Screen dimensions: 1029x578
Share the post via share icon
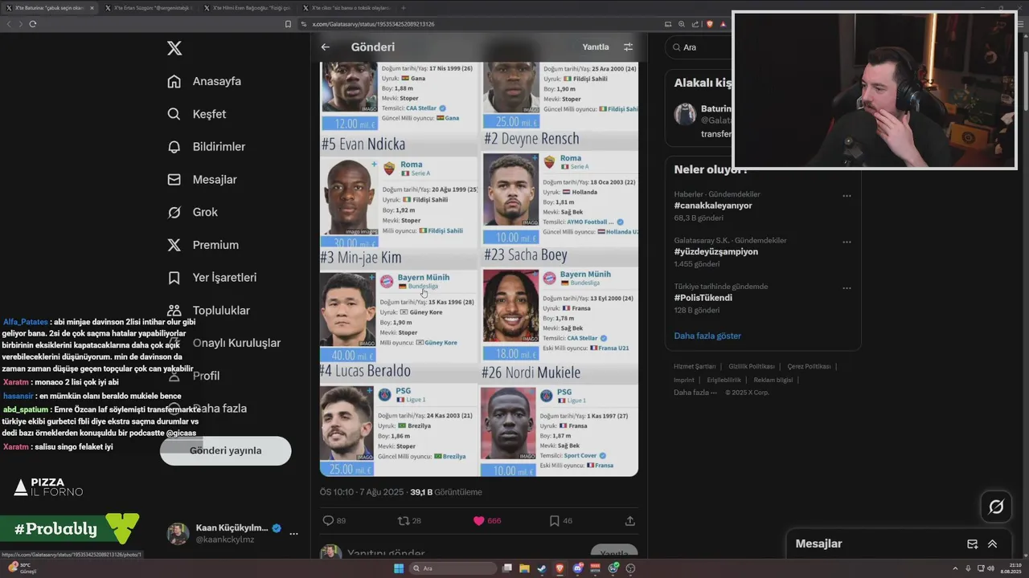pos(630,521)
